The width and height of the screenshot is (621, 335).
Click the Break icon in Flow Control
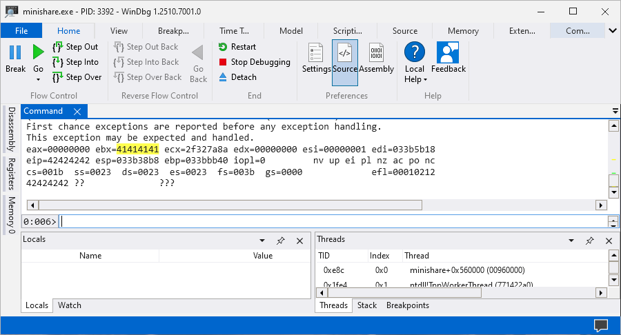tap(15, 53)
